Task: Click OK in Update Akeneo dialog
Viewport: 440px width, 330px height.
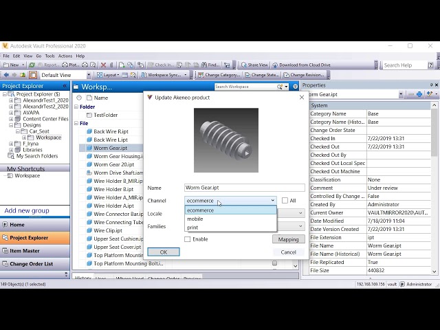Action: pyautogui.click(x=164, y=252)
